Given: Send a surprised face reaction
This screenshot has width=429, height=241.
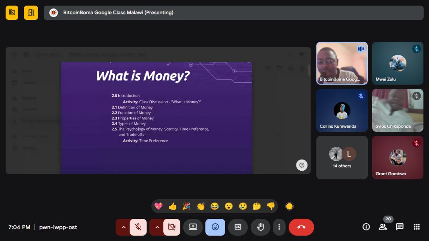Looking at the screenshot, I should tap(229, 206).
